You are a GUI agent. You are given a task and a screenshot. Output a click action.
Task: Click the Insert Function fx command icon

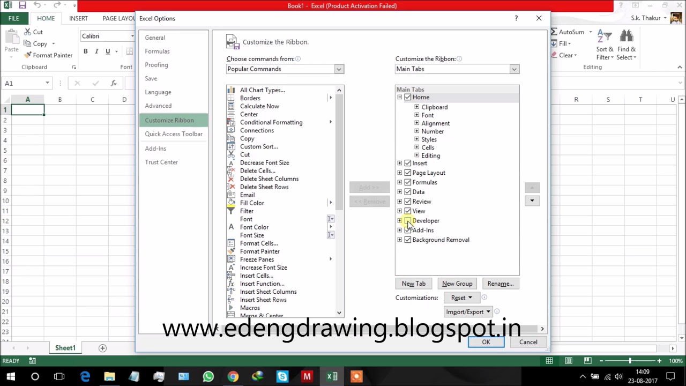tap(231, 284)
